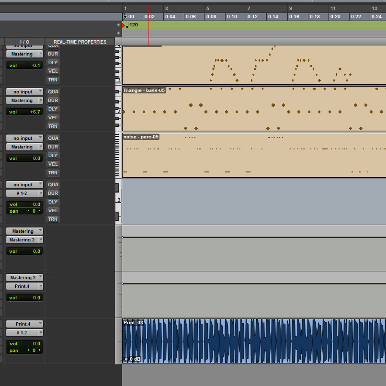The height and width of the screenshot is (386, 386).
Task: Open output window icon on noise perc track
Action: click(41, 147)
